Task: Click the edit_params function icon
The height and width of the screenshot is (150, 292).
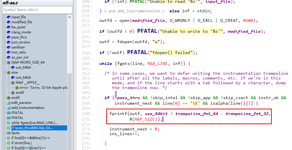Action: click(9, 103)
